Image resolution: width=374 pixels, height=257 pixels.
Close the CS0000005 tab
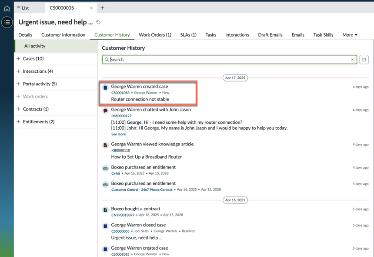[x=91, y=8]
